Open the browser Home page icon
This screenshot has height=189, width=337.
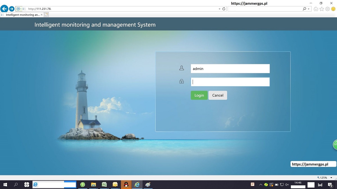pyautogui.click(x=316, y=9)
